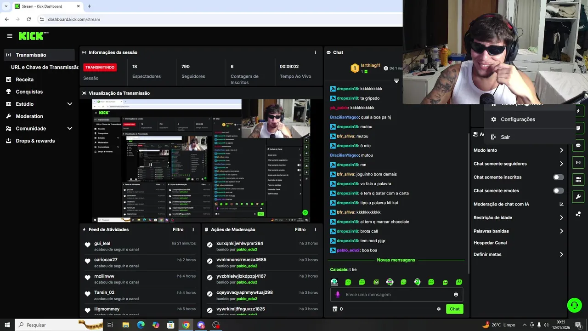Open Chrome from the taskbar

click(x=186, y=325)
